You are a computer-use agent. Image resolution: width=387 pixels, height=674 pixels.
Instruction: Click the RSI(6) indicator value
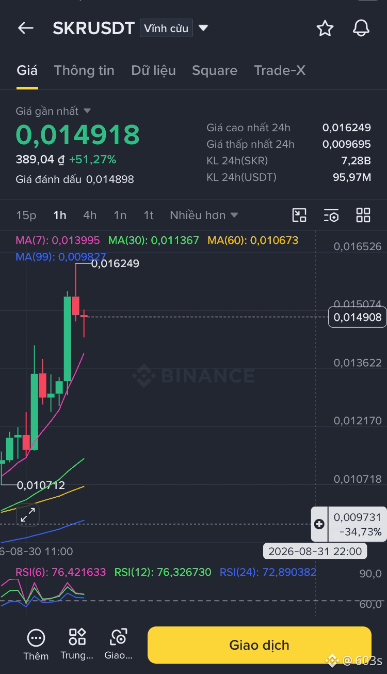(61, 572)
